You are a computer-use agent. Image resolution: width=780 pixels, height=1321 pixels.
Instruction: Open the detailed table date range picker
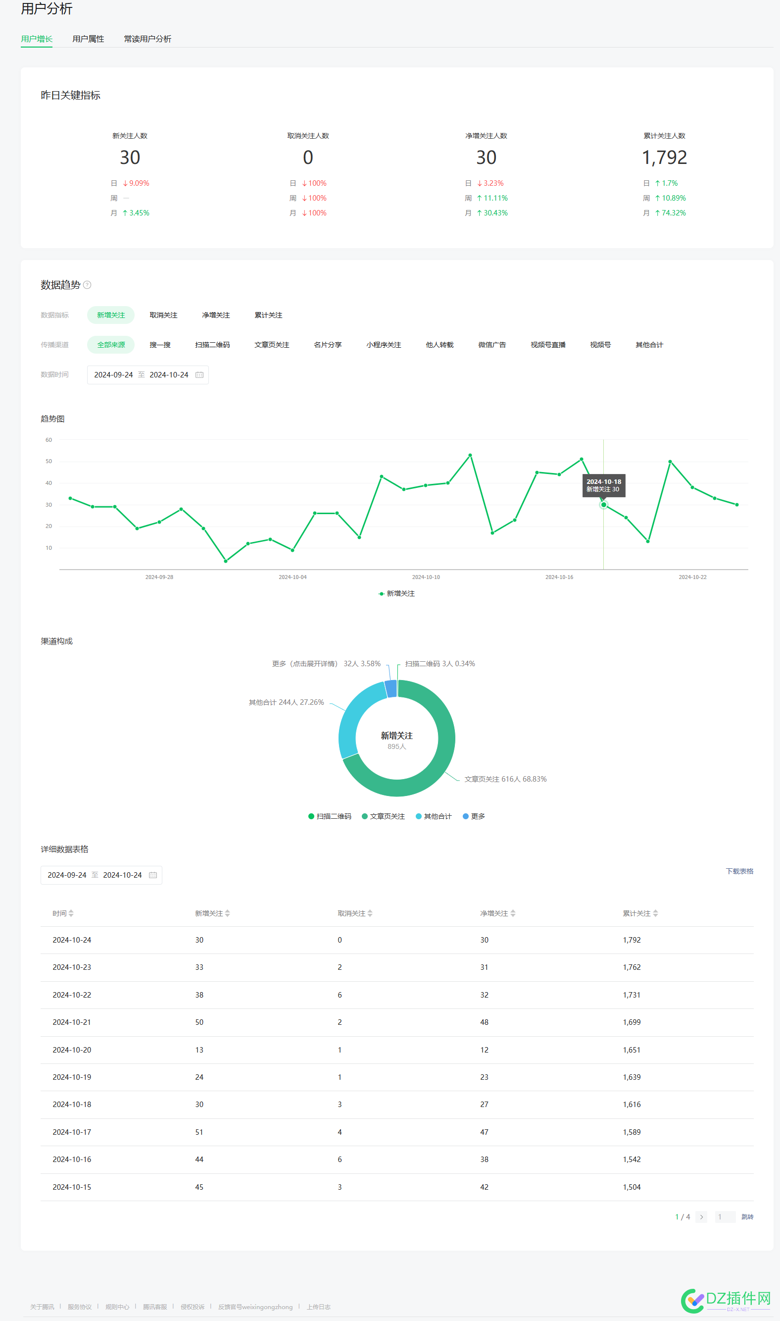pyautogui.click(x=101, y=875)
